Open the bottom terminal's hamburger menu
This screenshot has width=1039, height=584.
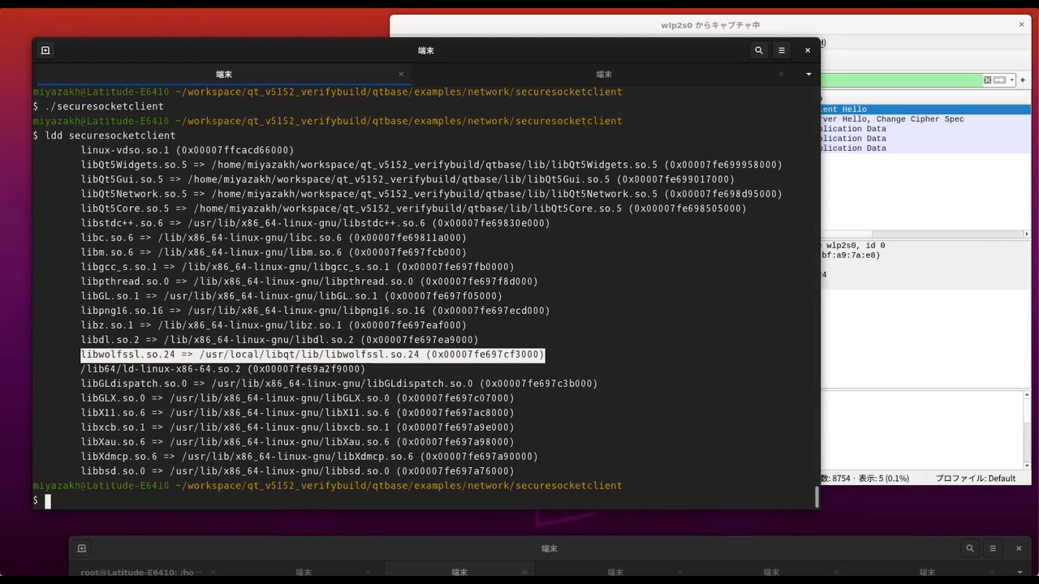coord(993,548)
